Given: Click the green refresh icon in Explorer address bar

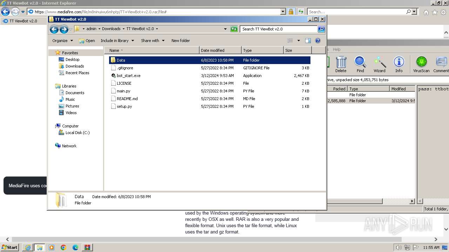Looking at the screenshot, I should tap(234, 29).
